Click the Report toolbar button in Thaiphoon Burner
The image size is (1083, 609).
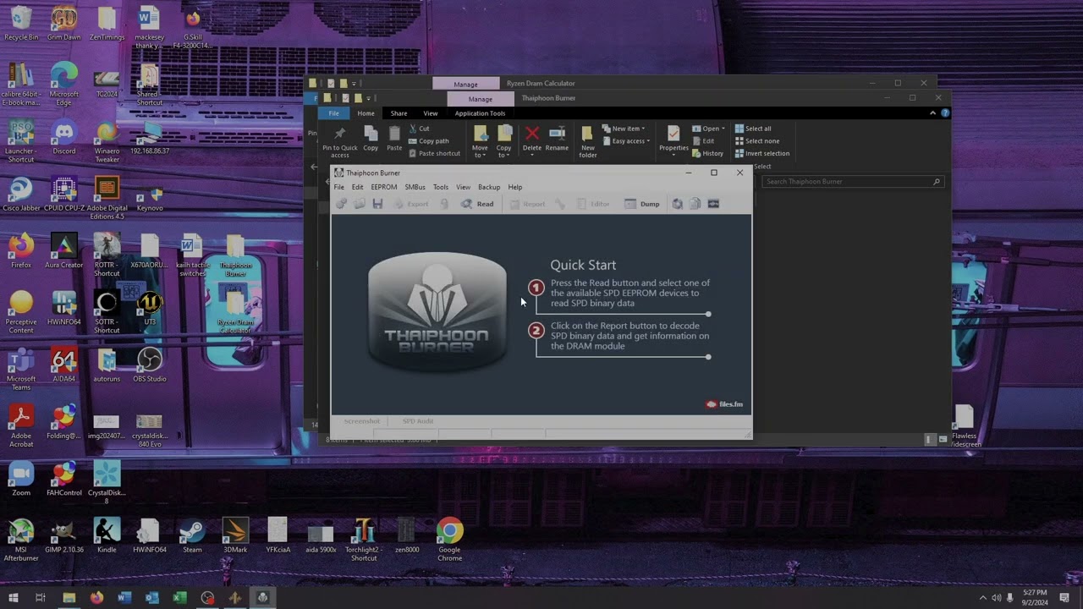[527, 204]
